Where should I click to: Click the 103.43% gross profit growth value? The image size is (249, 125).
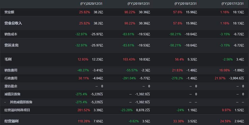[x=129, y=59]
